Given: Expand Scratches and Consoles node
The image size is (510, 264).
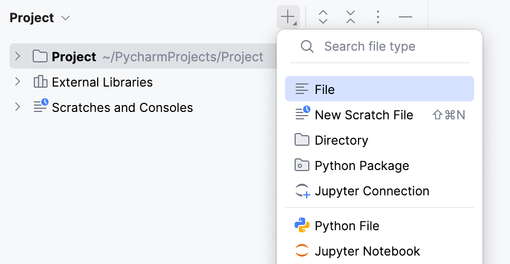Looking at the screenshot, I should click(17, 107).
